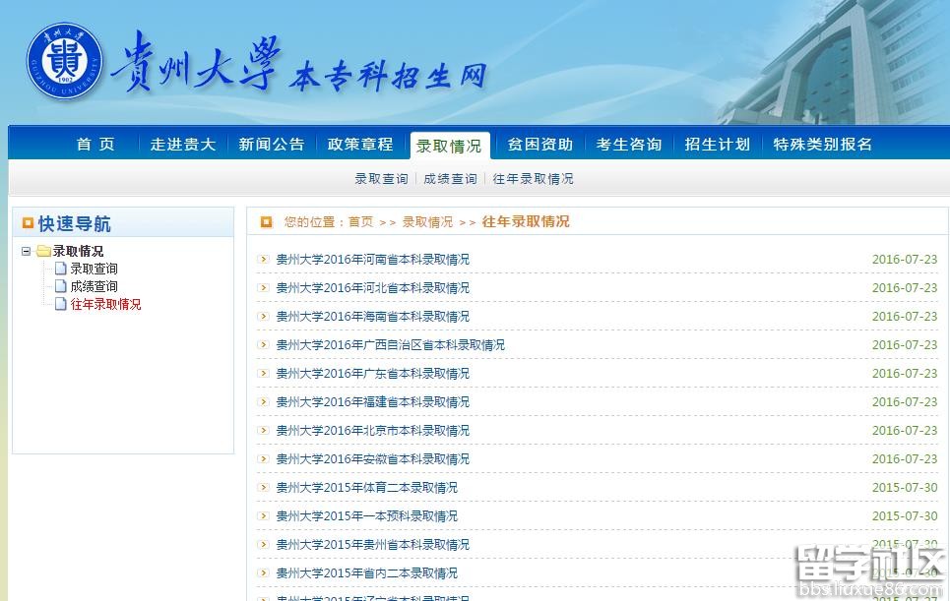Click arrow bullet beside 2015年贵州省本科录取情况
This screenshot has height=601, width=950.
click(263, 544)
